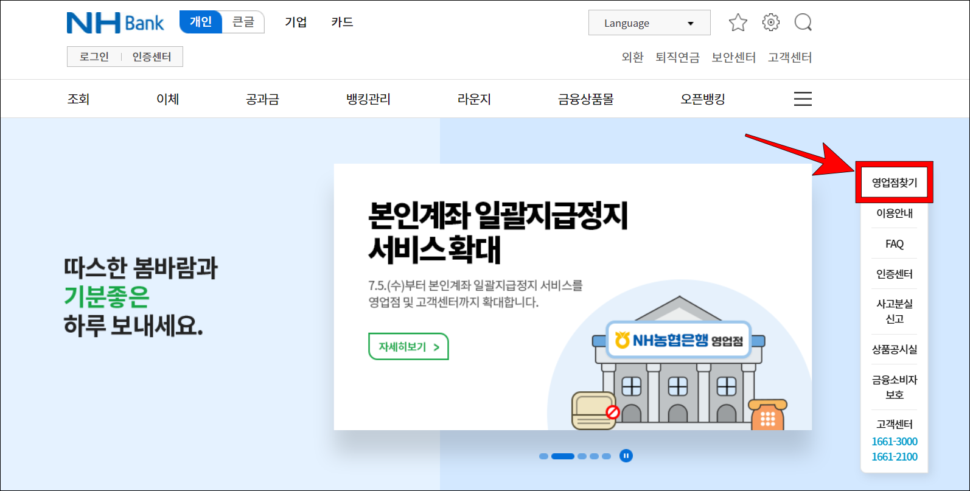Open settings gear icon
970x491 pixels.
(770, 23)
